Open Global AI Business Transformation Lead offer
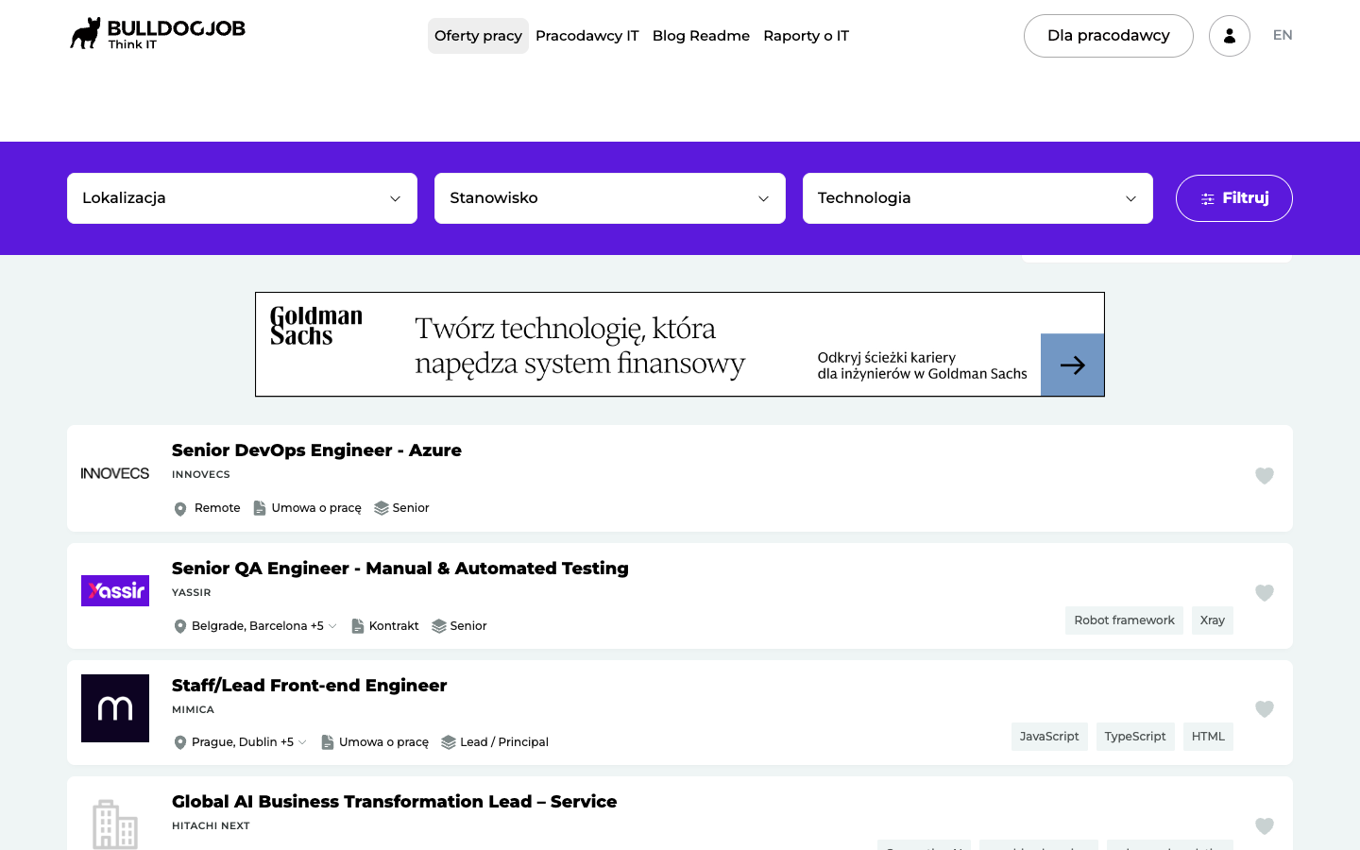 pos(394,802)
